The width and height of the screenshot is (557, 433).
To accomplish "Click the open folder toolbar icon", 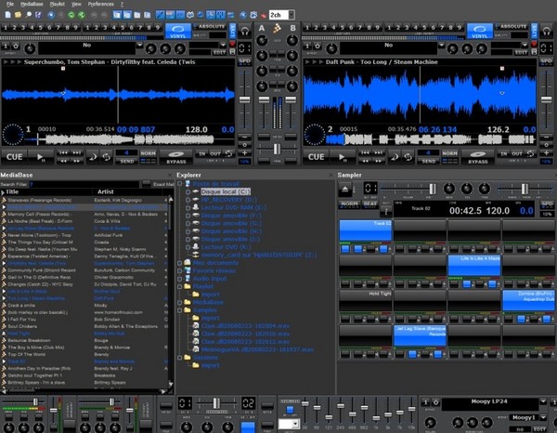I will [x=18, y=15].
